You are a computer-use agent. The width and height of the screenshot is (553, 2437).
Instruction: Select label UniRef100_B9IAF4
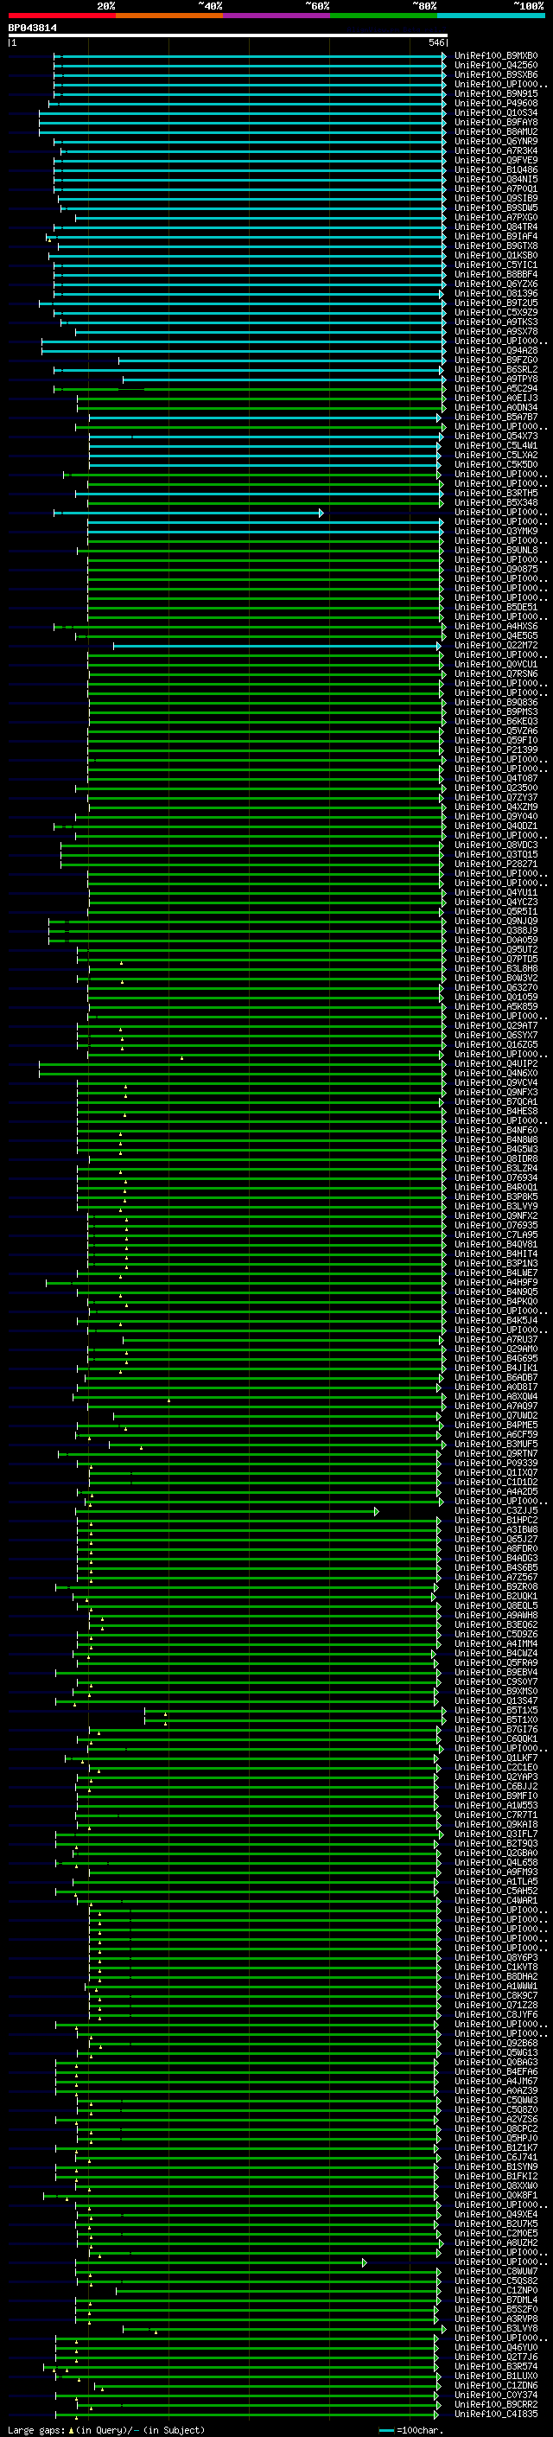(496, 237)
